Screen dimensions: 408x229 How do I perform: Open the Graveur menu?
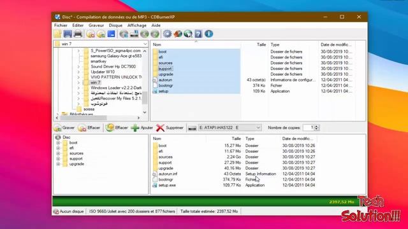[x=96, y=25]
